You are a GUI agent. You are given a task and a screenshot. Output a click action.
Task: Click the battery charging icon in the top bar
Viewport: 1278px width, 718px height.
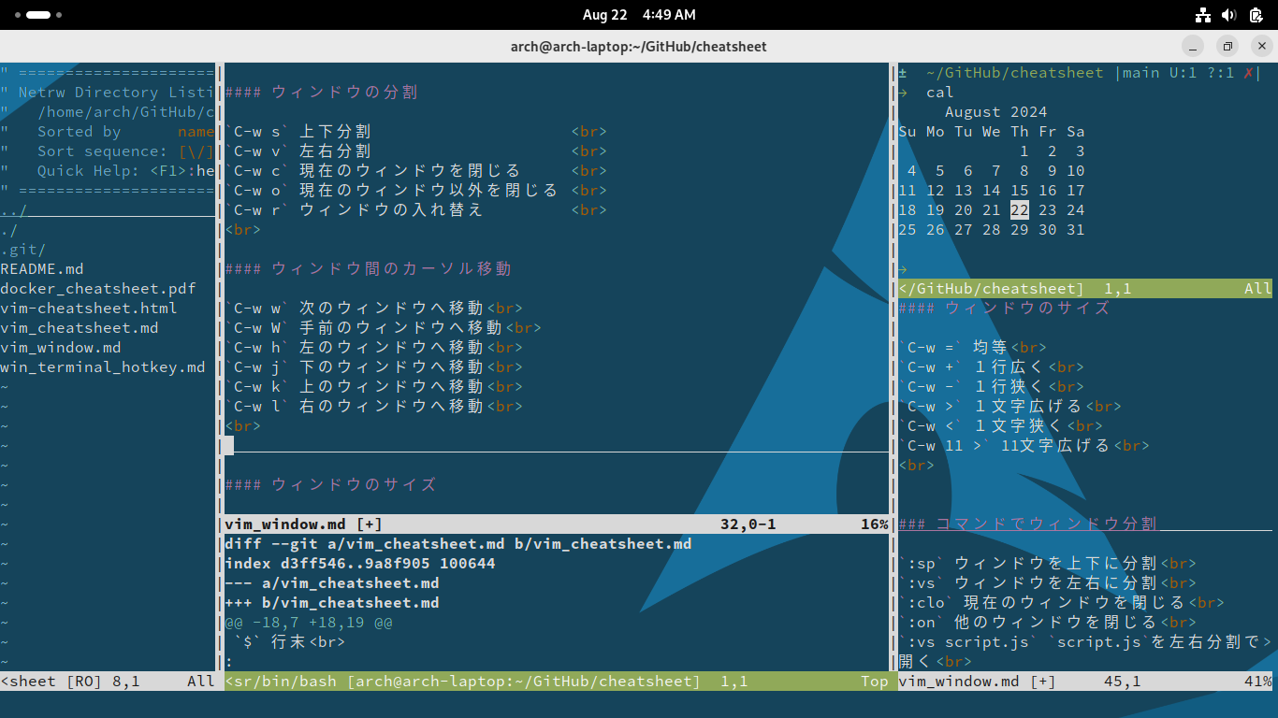pyautogui.click(x=1255, y=14)
